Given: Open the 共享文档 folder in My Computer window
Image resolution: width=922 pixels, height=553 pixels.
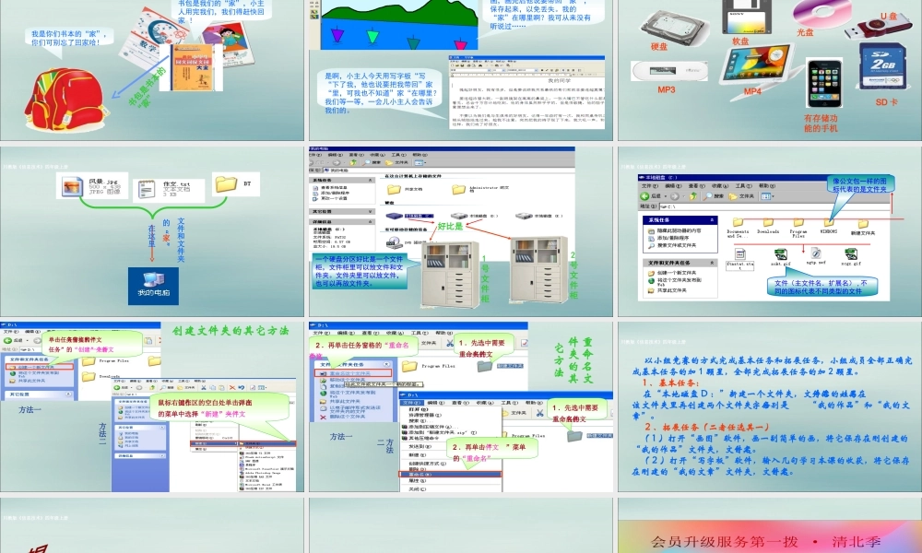Looking at the screenshot, I should (394, 189).
